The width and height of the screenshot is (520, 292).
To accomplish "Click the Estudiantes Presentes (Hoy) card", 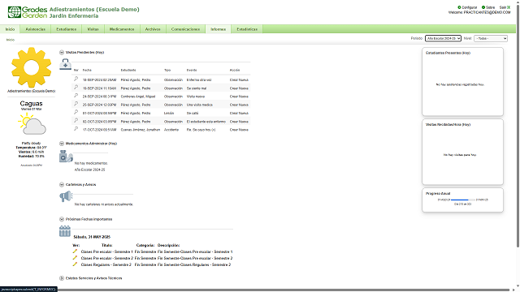I will tap(462, 81).
